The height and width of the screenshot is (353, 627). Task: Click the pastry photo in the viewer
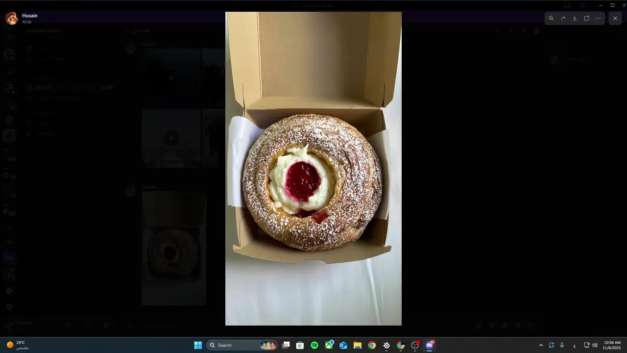point(313,169)
